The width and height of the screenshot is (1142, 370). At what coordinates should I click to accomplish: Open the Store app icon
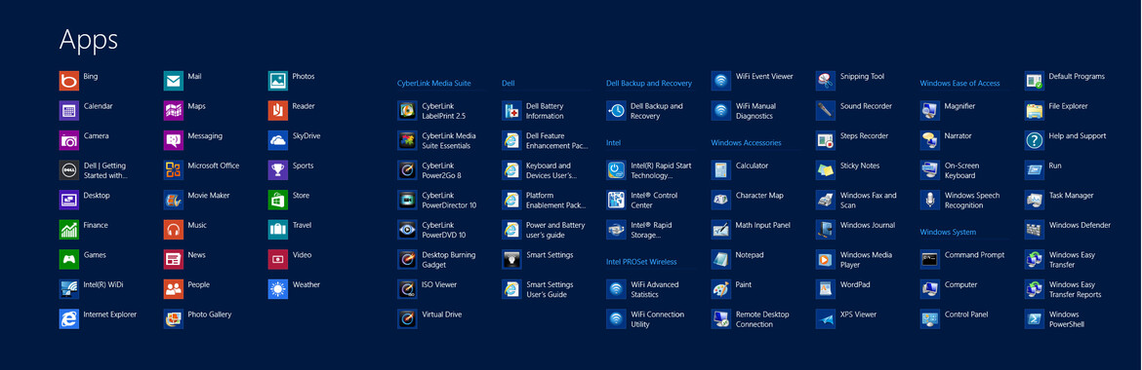278,200
